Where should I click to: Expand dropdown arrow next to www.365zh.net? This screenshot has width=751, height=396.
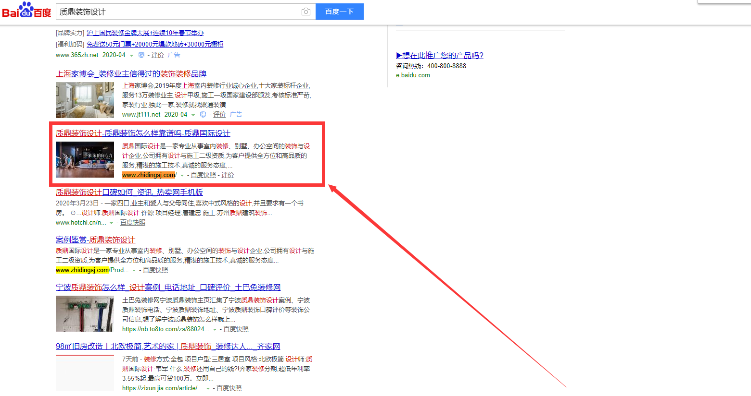pyautogui.click(x=132, y=55)
